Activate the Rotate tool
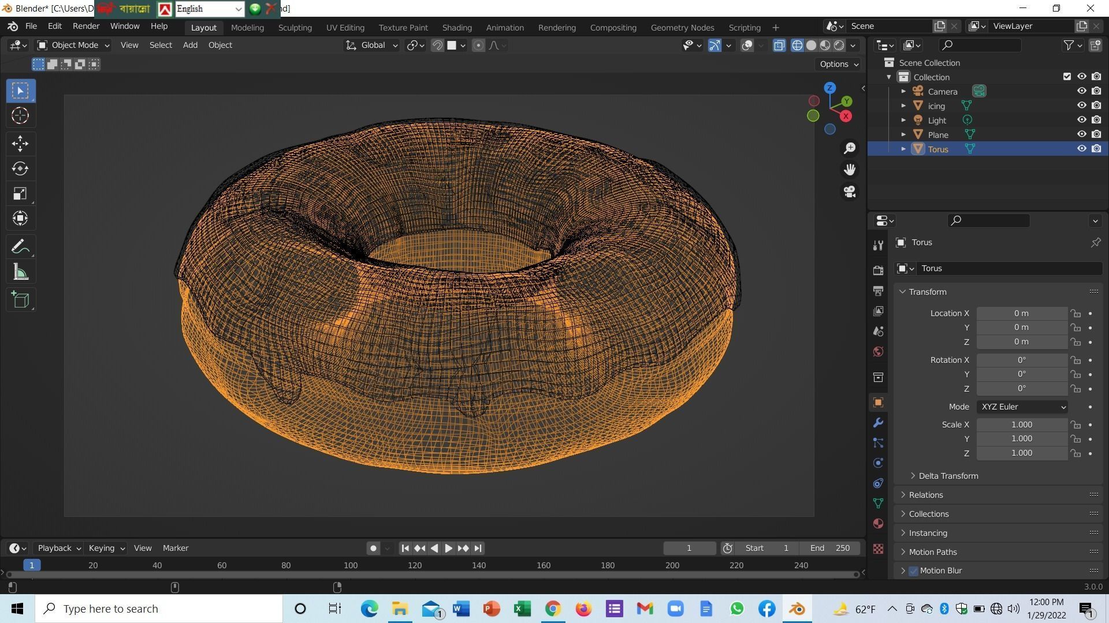Image resolution: width=1109 pixels, height=623 pixels. pos(20,168)
